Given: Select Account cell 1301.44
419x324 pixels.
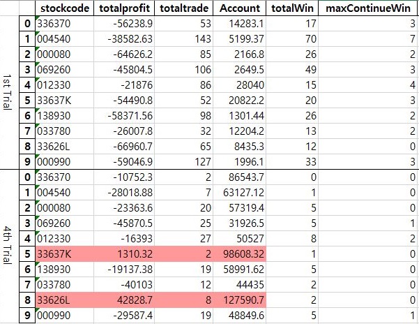Looking at the screenshot, I should [239, 116].
